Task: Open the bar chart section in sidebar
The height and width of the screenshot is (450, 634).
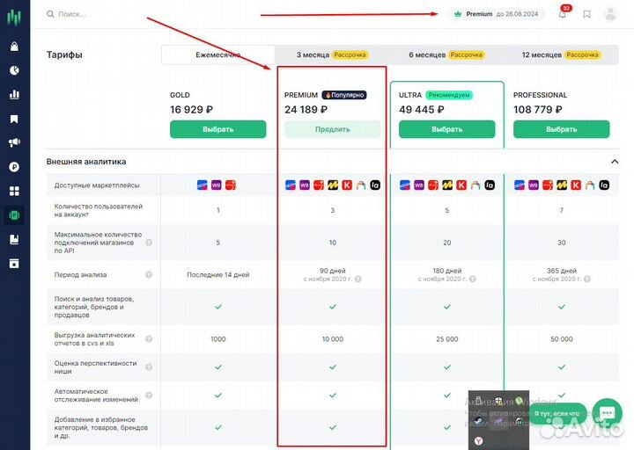Action: (14, 94)
